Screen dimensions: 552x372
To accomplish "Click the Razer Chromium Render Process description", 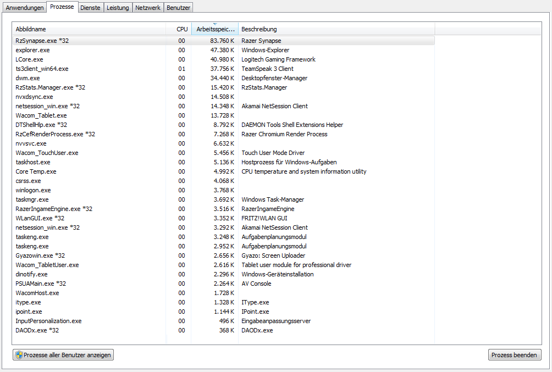I will click(x=284, y=134).
